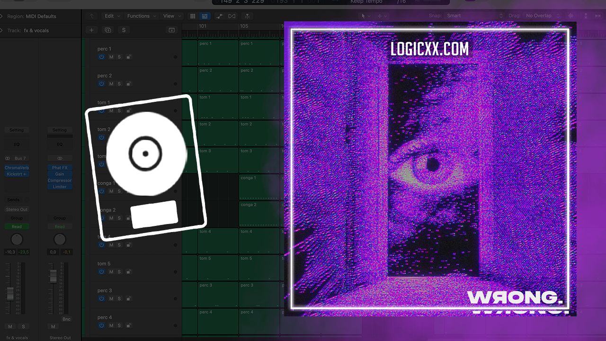The image size is (606, 341).
Task: Solo the perc 2 track
Action: (119, 84)
